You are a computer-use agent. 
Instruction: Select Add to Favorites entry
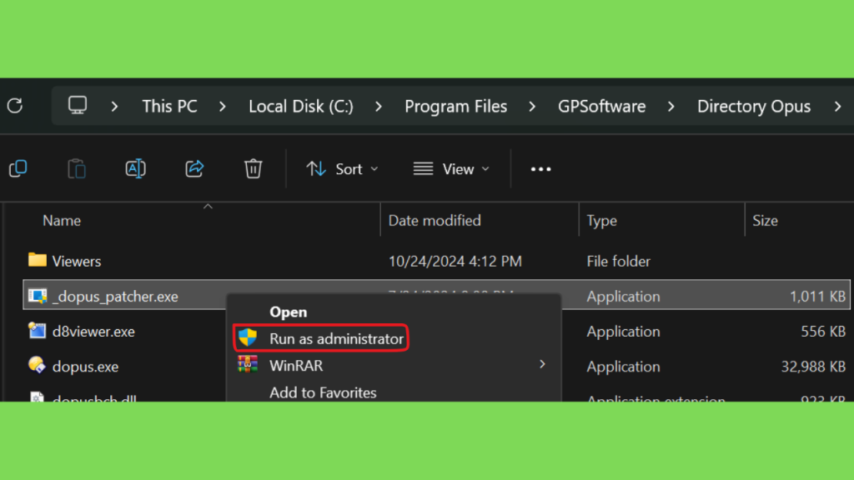click(323, 392)
